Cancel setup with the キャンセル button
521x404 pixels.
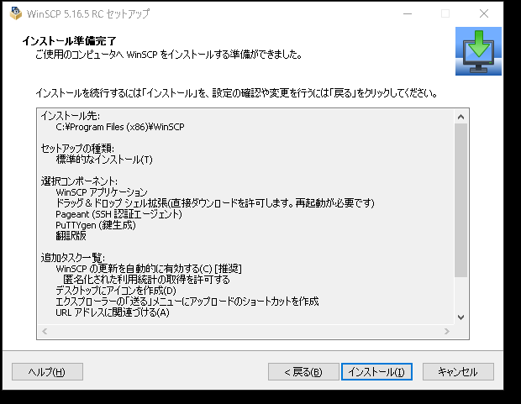(458, 372)
